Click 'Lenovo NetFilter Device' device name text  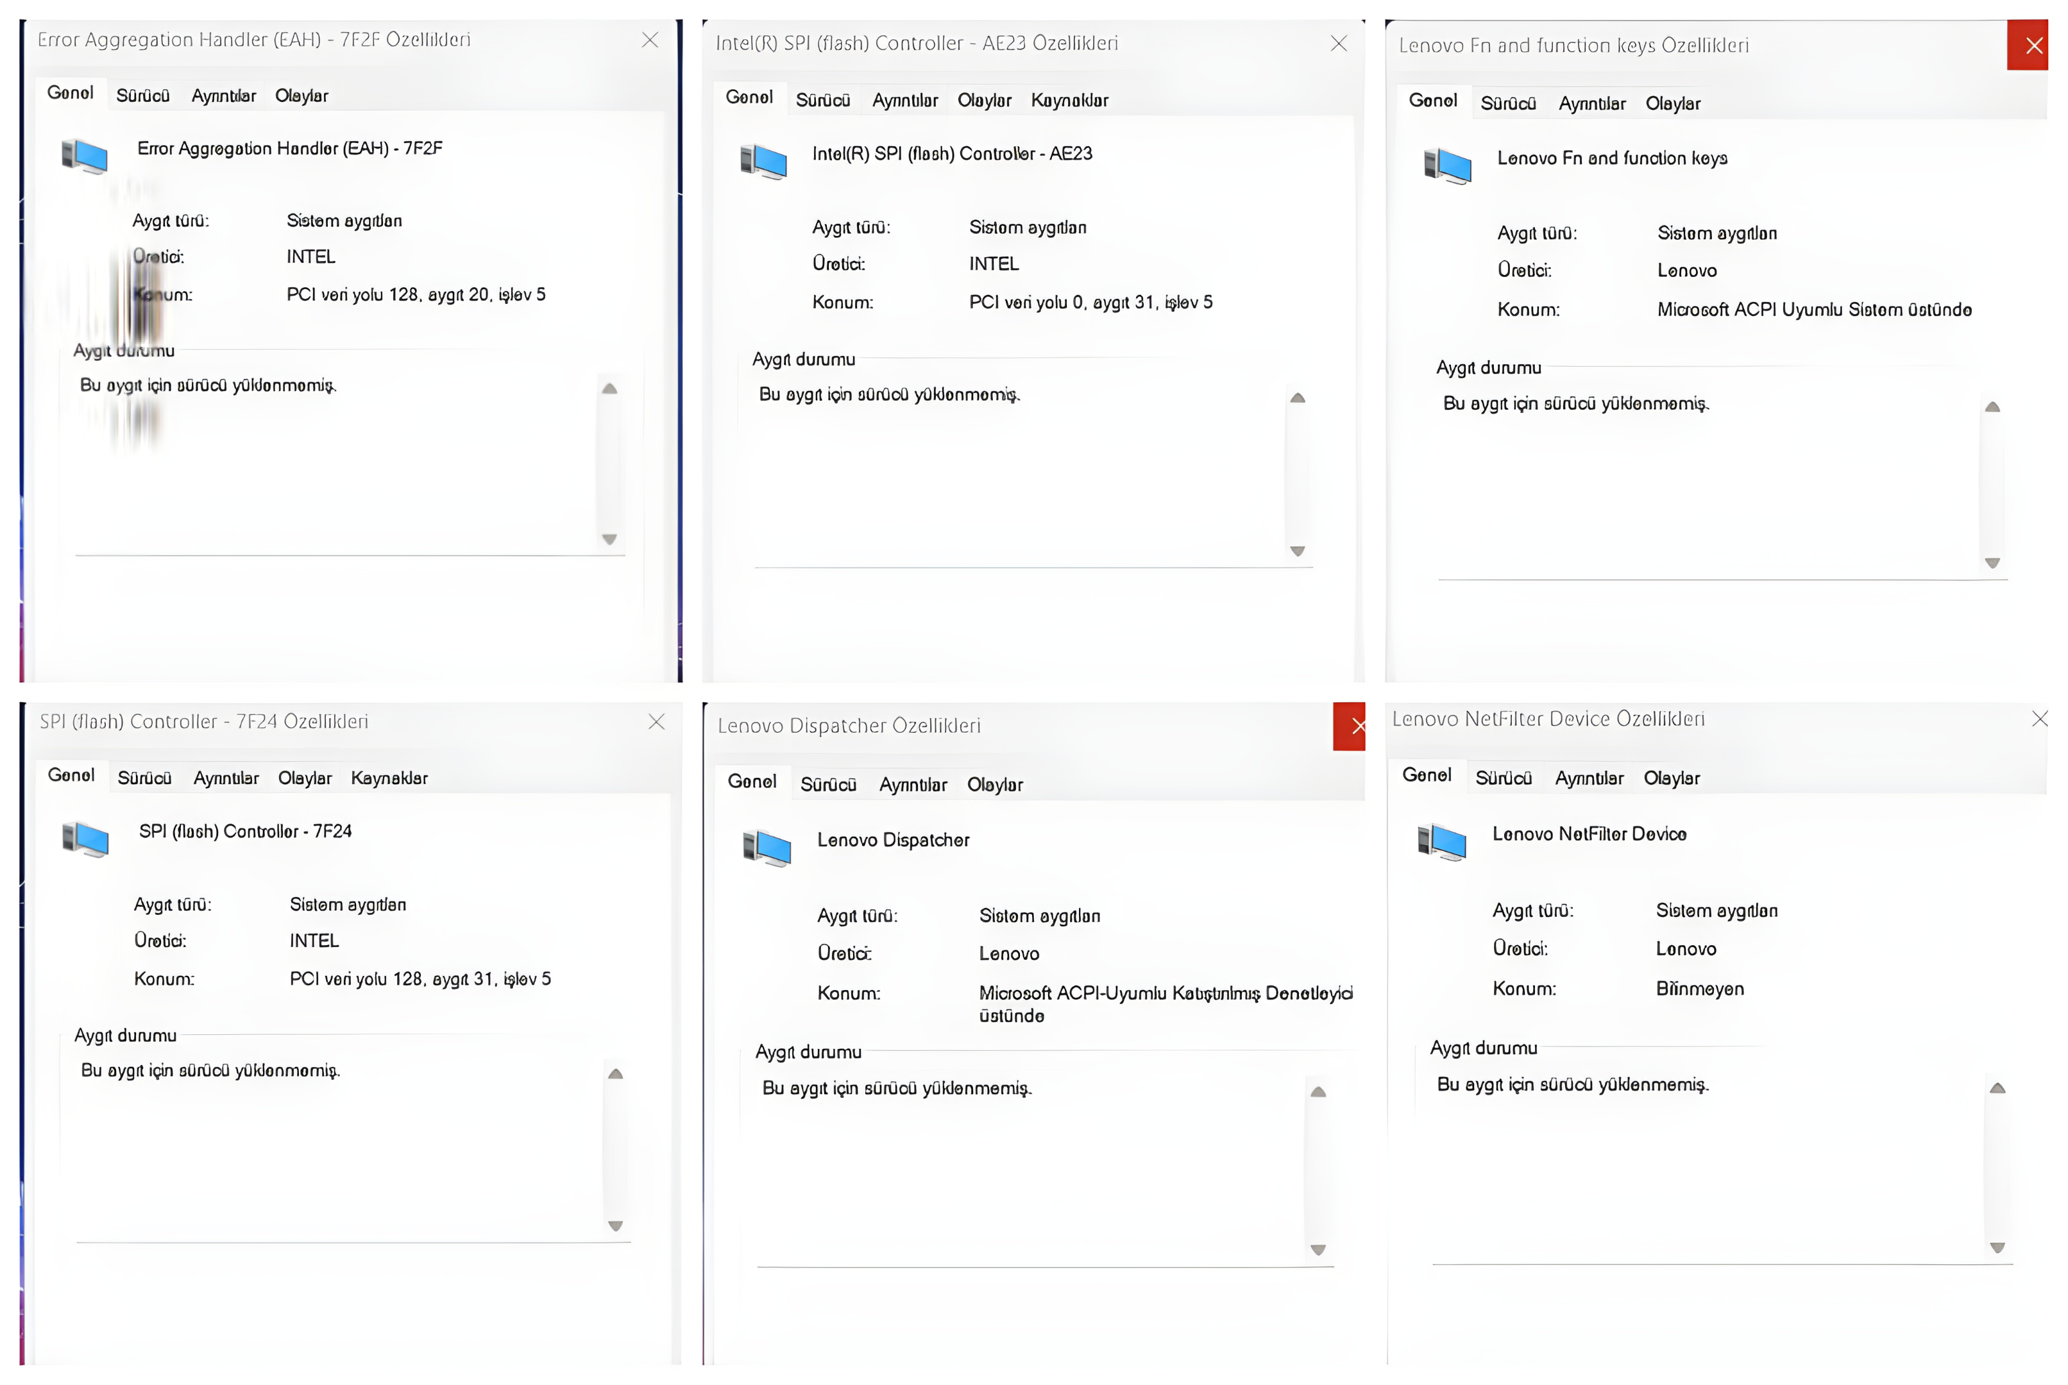1589,834
